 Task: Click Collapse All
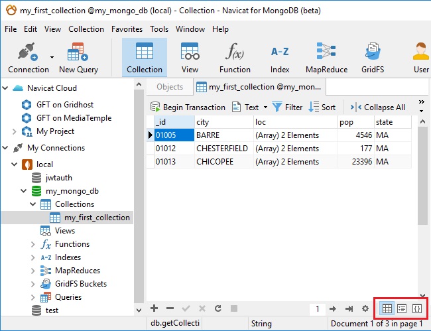pos(377,107)
